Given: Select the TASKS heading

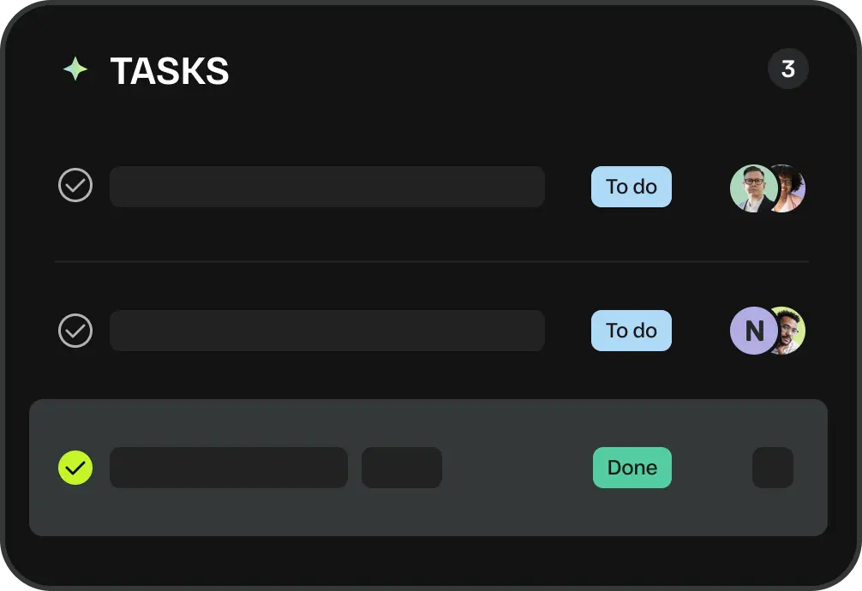Looking at the screenshot, I should 169,71.
